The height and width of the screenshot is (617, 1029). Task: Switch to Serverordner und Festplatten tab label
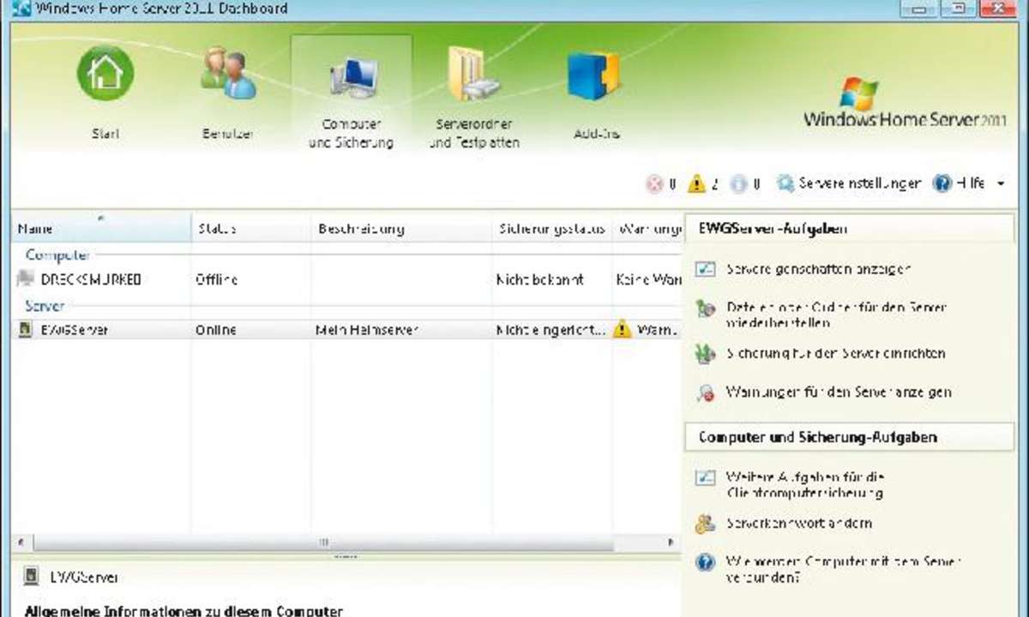[x=474, y=134]
